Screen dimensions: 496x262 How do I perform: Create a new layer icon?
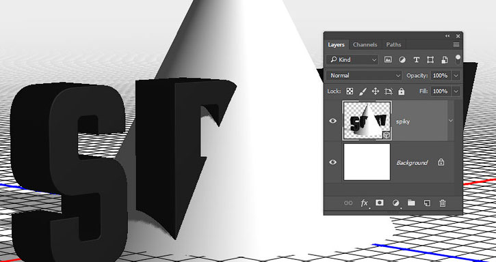427,203
